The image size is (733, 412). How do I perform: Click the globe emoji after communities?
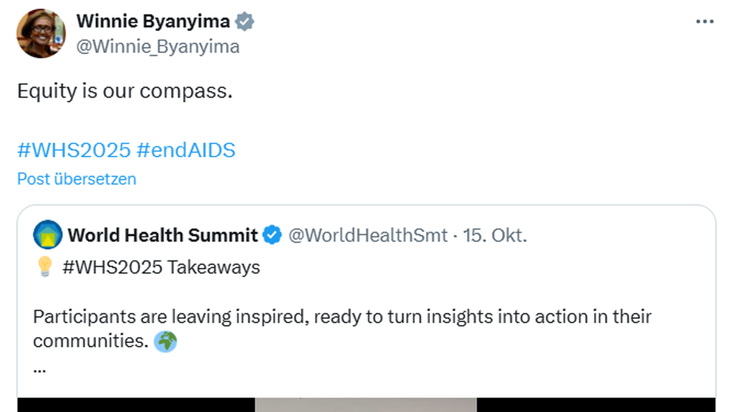point(165,341)
